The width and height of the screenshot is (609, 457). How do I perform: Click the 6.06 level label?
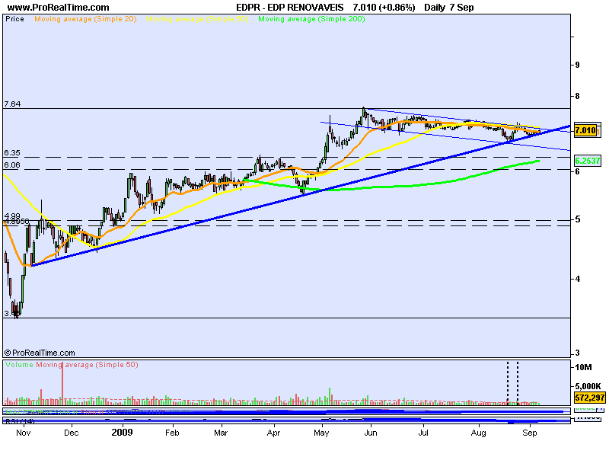(12, 165)
